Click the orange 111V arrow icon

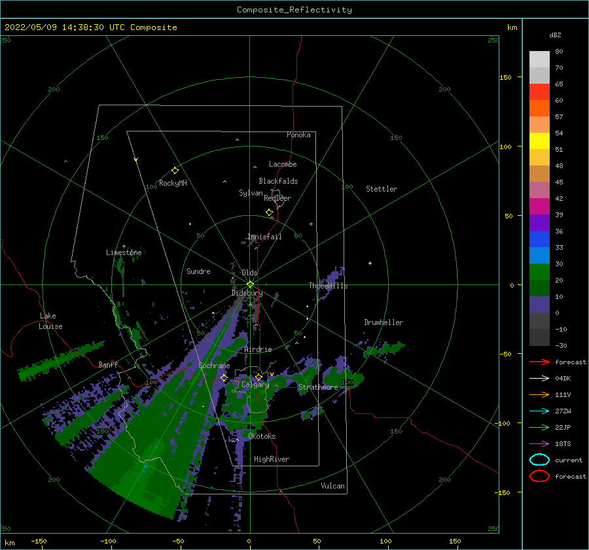pos(539,394)
